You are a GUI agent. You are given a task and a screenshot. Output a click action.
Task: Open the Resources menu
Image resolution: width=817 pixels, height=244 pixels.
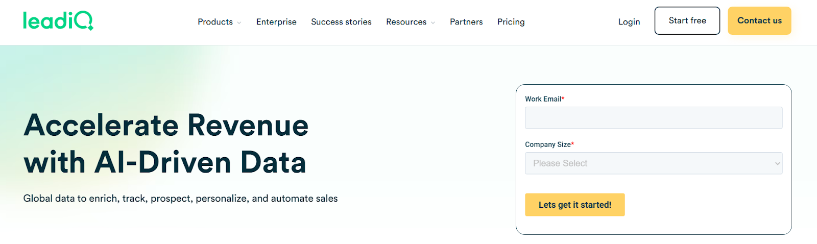click(406, 22)
